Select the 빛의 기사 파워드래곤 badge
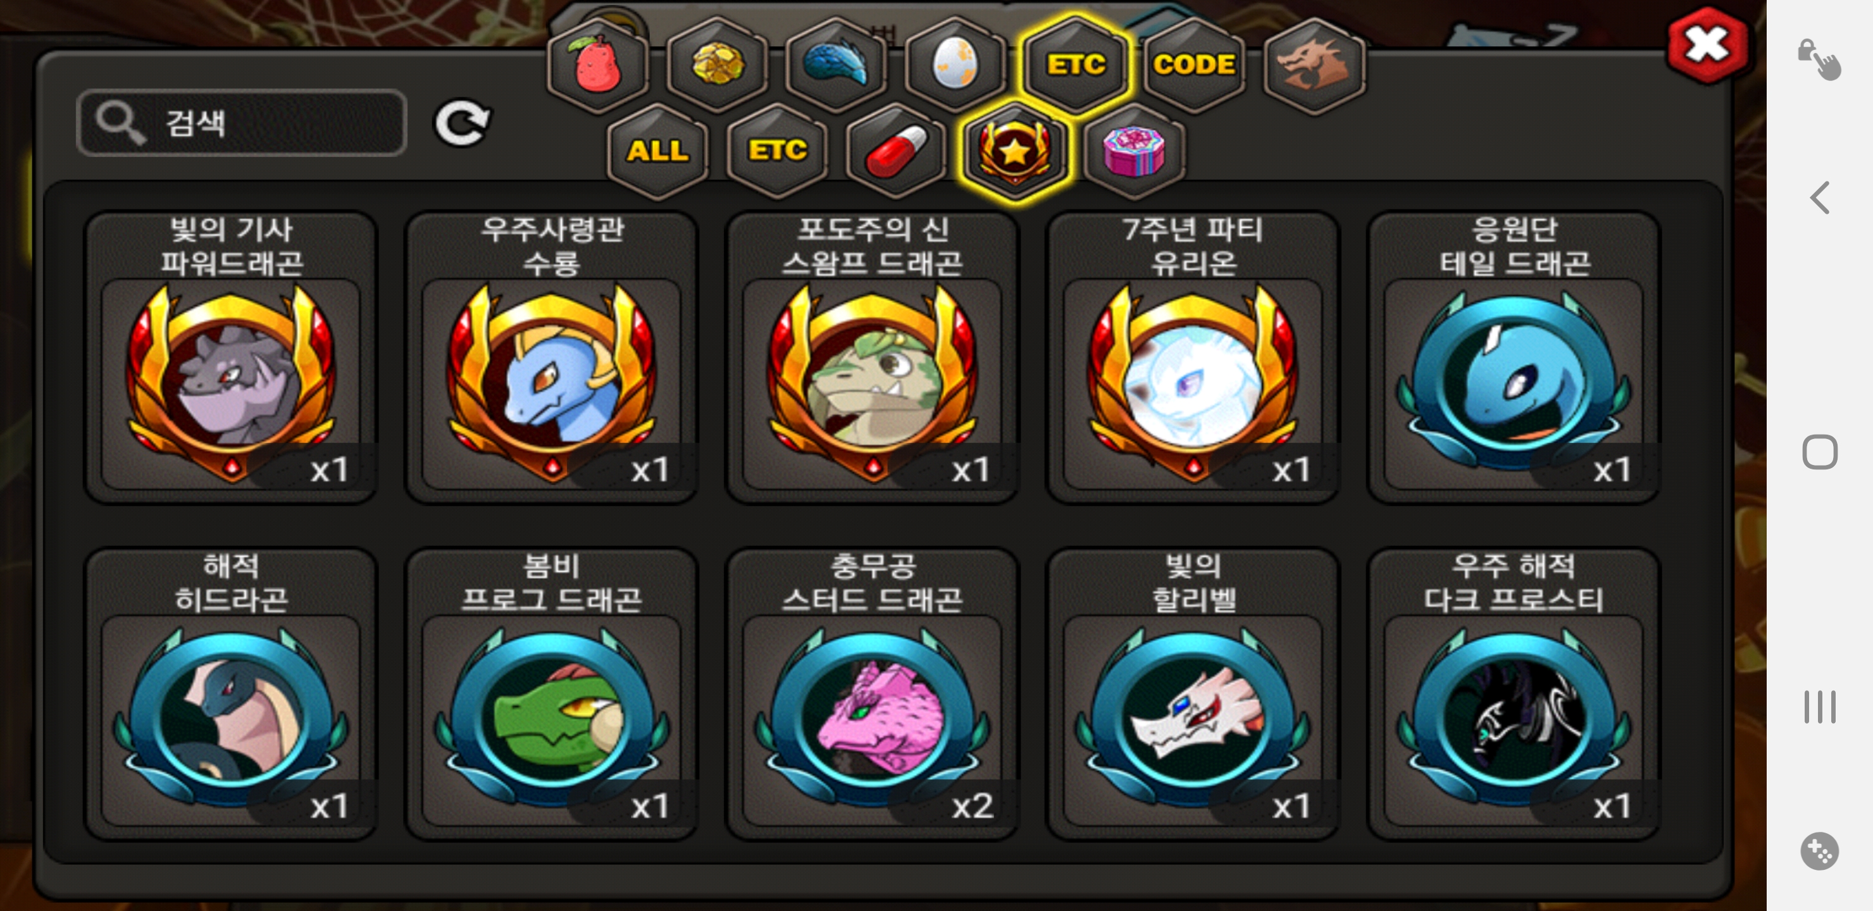Image resolution: width=1873 pixels, height=911 pixels. click(231, 357)
